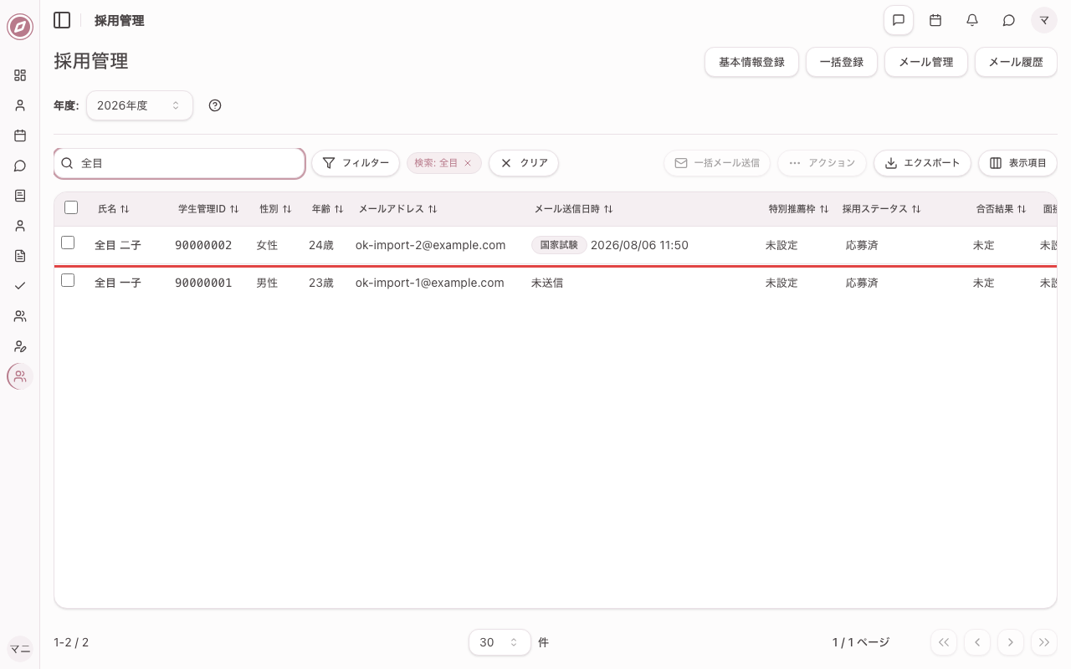Go to the last page with double-right arrows
The width and height of the screenshot is (1071, 669).
coord(1044,642)
